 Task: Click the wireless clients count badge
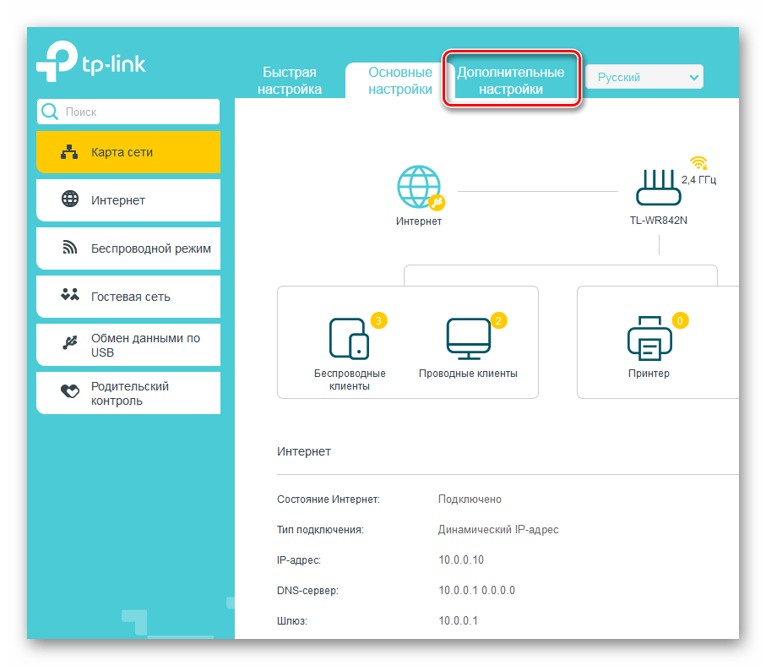click(379, 321)
